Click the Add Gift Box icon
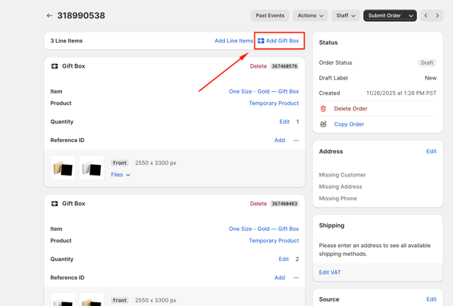This screenshot has height=306, width=453. click(x=261, y=41)
